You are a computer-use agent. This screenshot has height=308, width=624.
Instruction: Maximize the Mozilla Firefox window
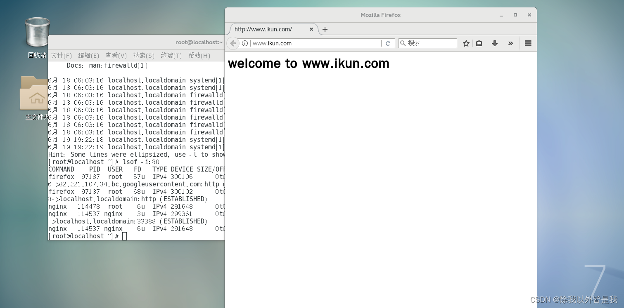pyautogui.click(x=515, y=15)
